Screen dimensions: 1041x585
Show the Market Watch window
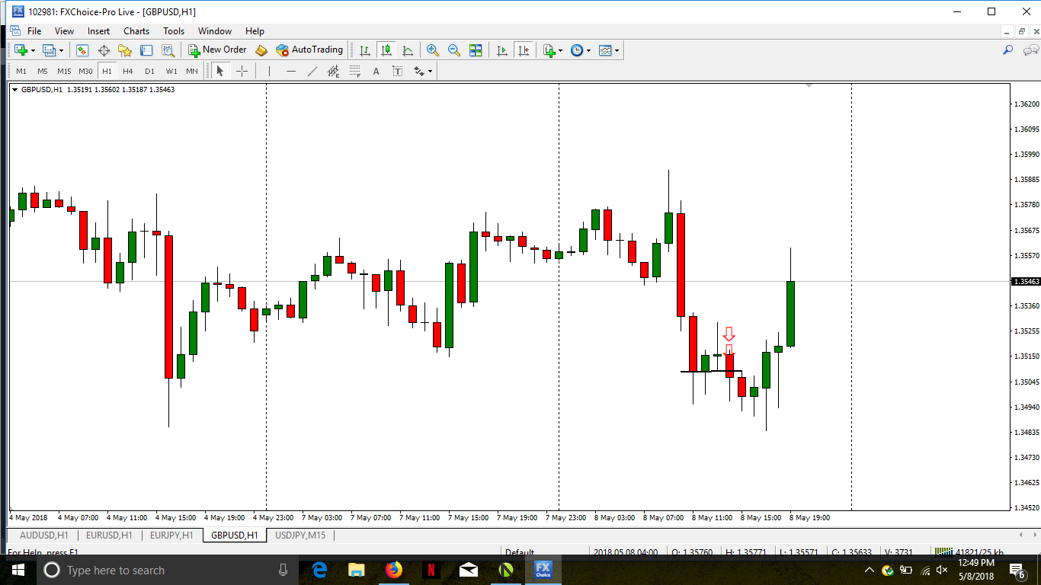pyautogui.click(x=82, y=50)
